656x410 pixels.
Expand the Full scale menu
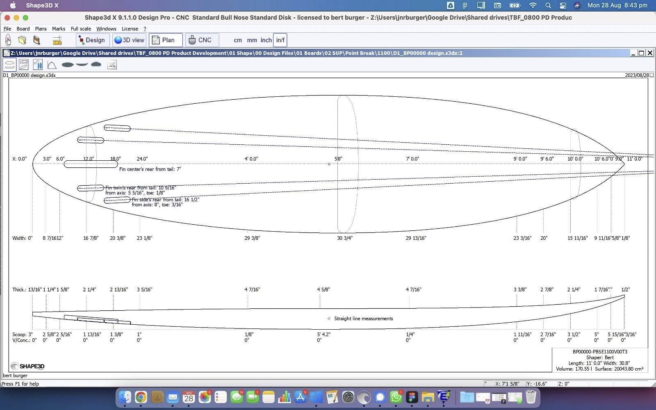pyautogui.click(x=81, y=29)
